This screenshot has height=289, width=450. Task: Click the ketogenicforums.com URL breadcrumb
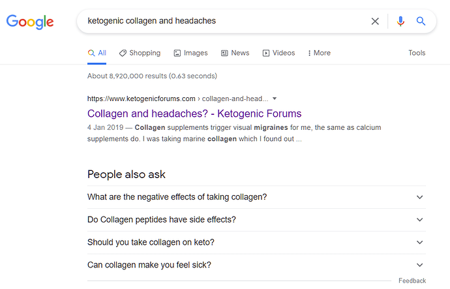point(177,99)
